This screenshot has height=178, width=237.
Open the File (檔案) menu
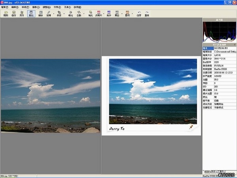point(5,7)
